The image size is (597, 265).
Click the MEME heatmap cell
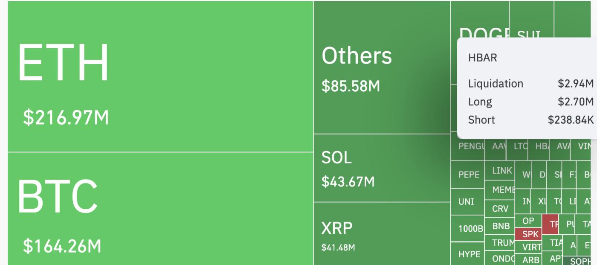tap(500, 190)
